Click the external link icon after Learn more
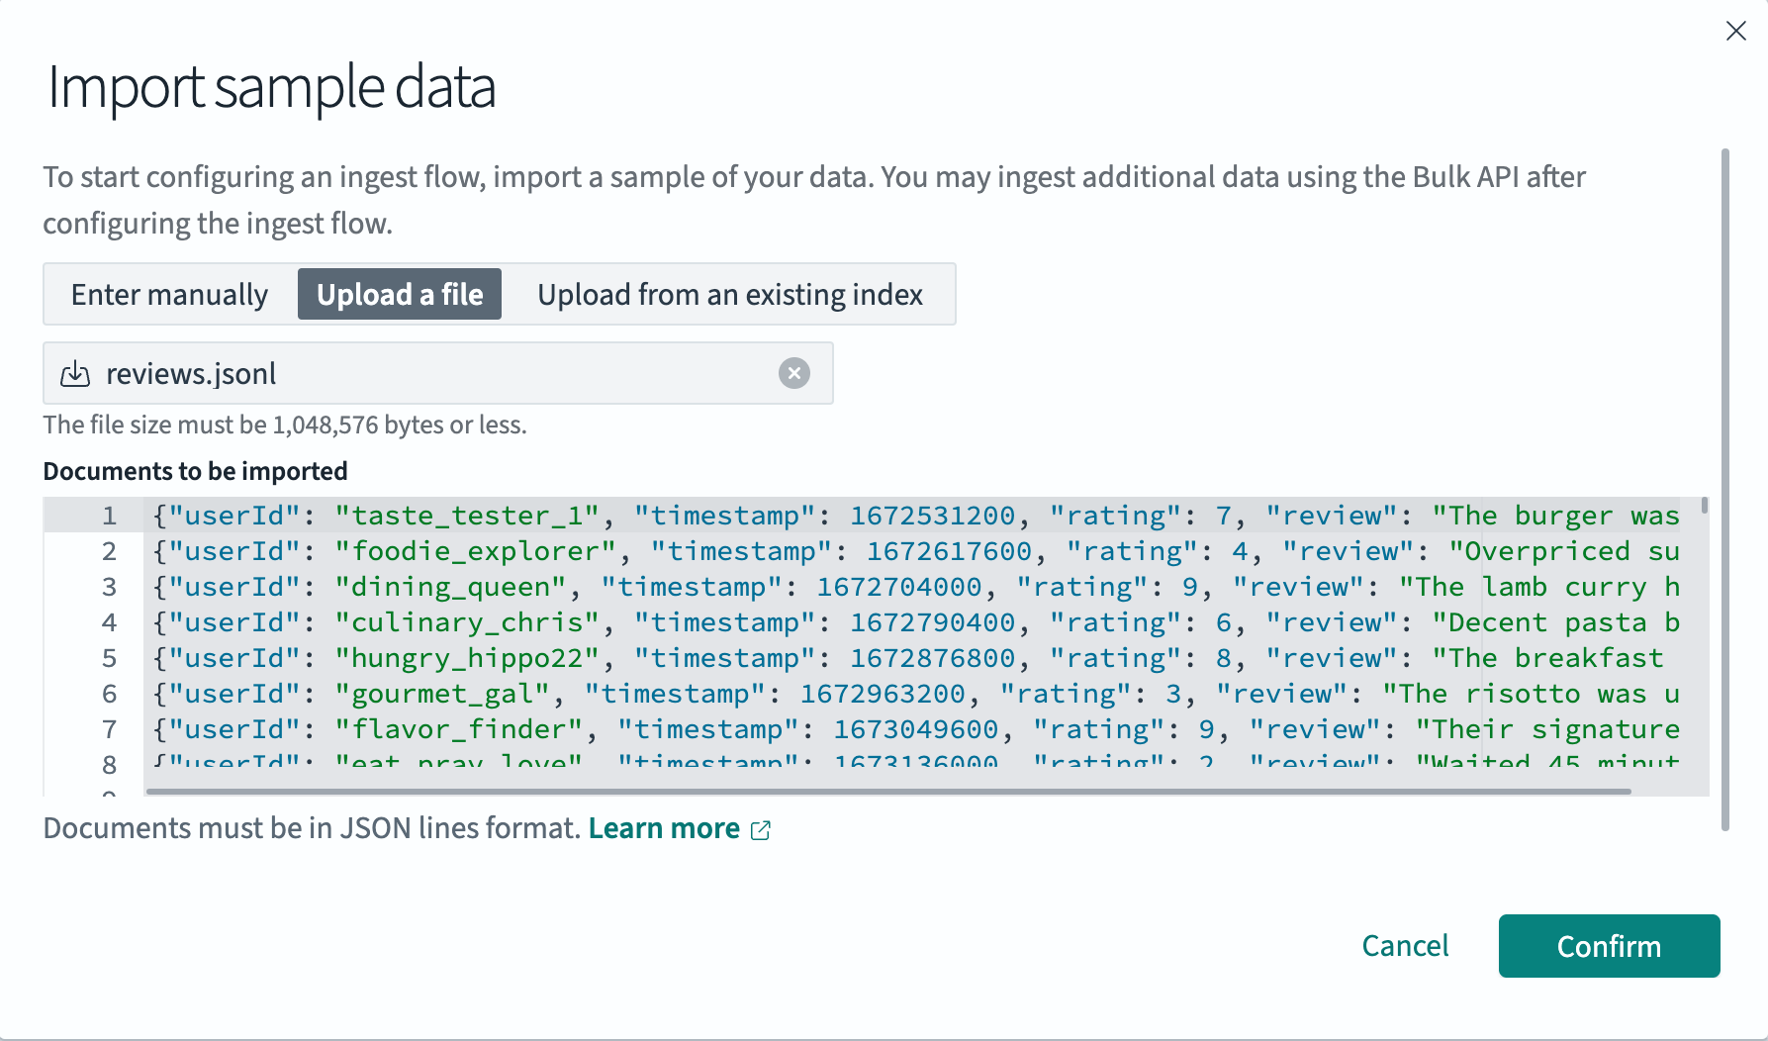Image resolution: width=1768 pixels, height=1041 pixels. click(x=760, y=828)
